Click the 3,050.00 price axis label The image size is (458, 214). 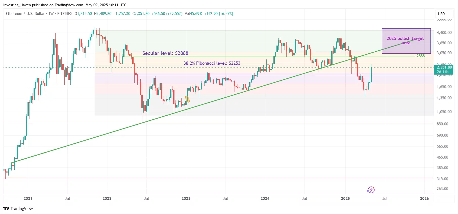click(444, 53)
